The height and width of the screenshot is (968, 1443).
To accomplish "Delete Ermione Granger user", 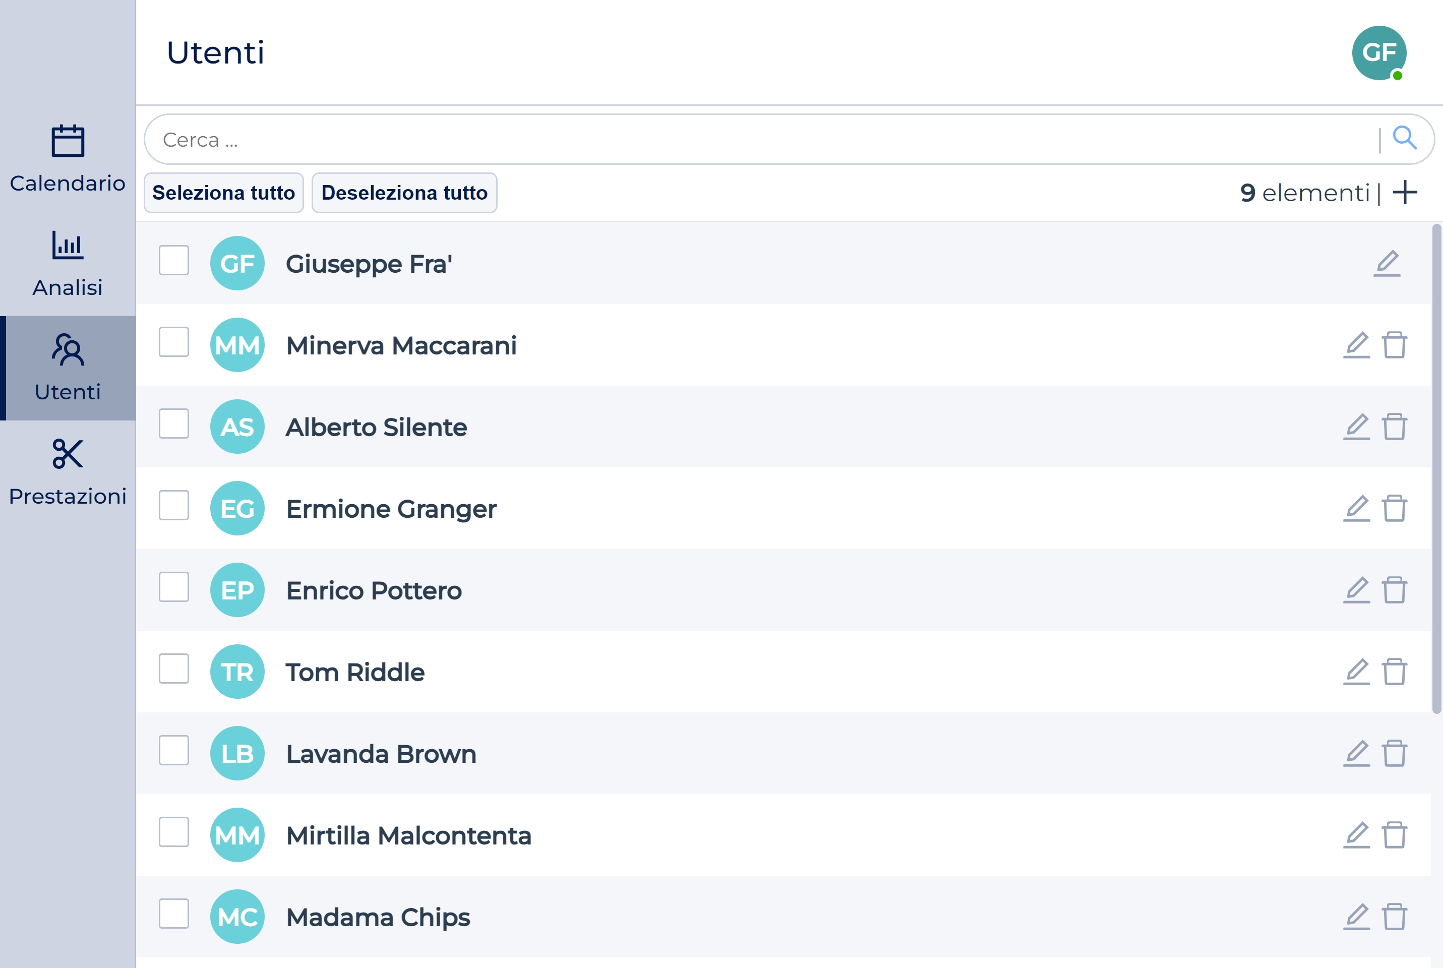I will [x=1394, y=508].
